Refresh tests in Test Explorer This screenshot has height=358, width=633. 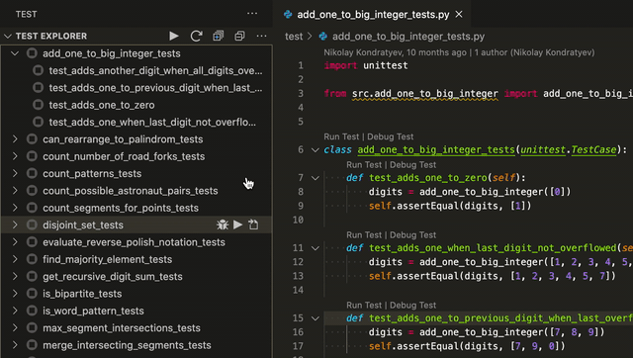[x=196, y=36]
